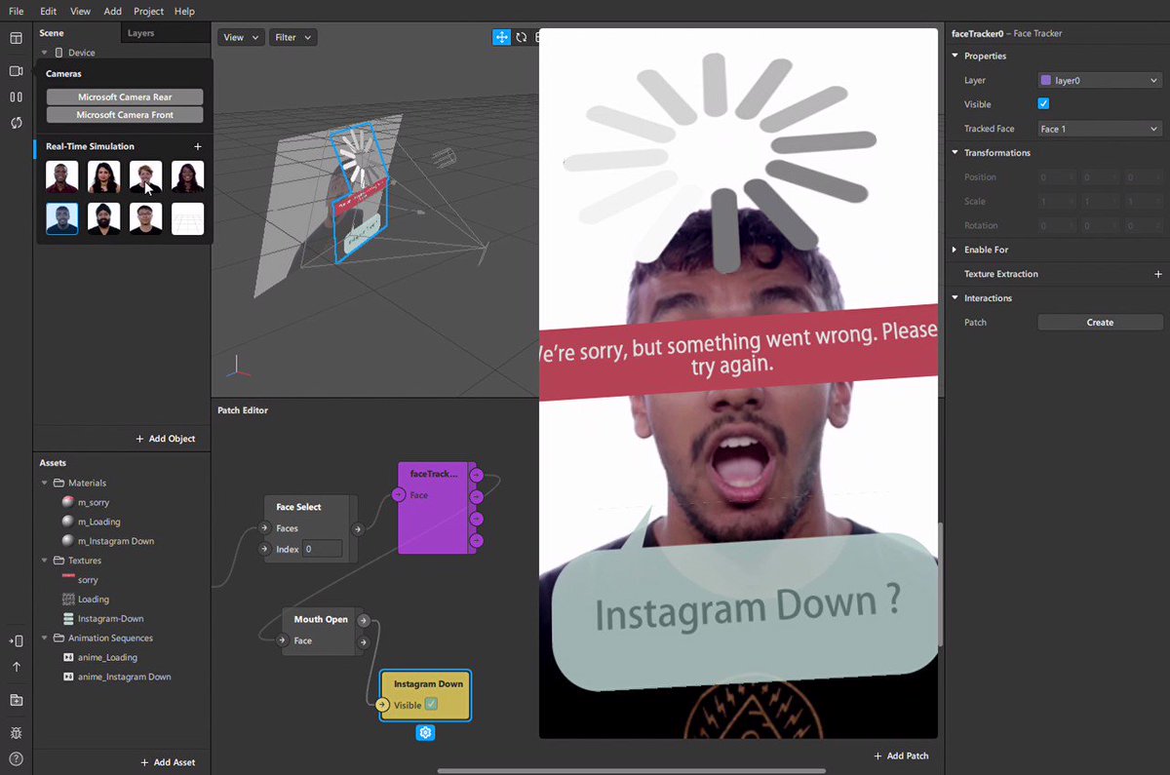The image size is (1170, 775).
Task: Open the View menu in the menu bar
Action: click(80, 11)
